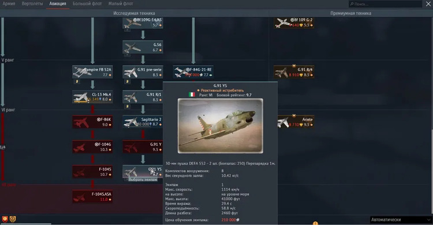Select the G.56 aircraft card

pos(143,47)
